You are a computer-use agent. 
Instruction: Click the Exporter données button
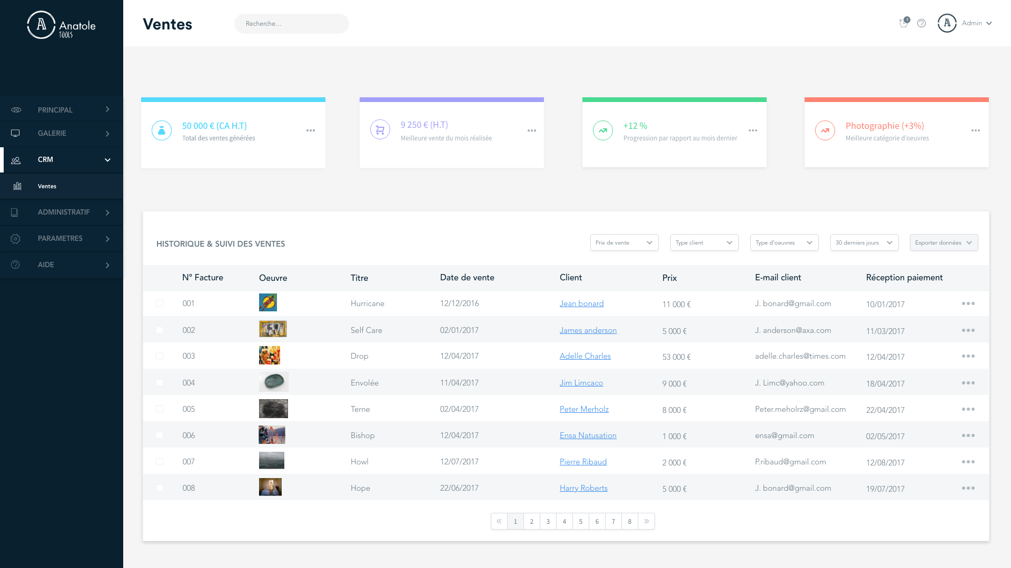pos(944,242)
